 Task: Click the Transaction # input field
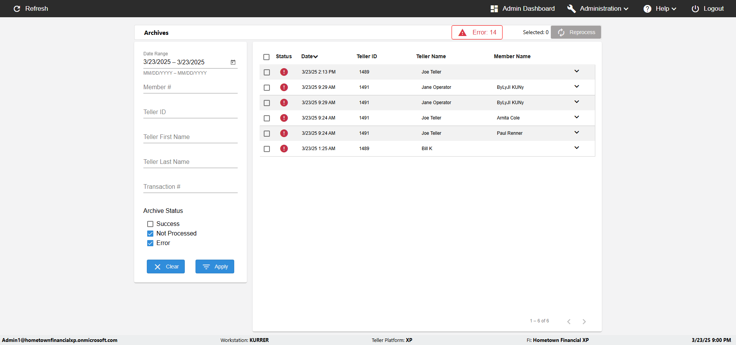click(191, 186)
